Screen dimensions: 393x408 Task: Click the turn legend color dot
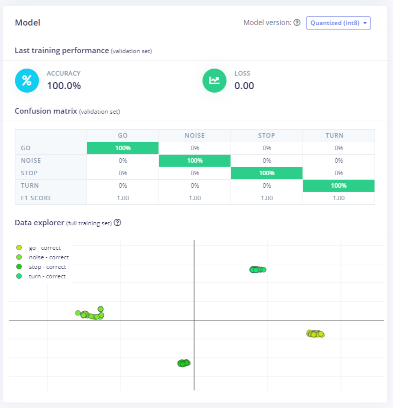point(19,276)
